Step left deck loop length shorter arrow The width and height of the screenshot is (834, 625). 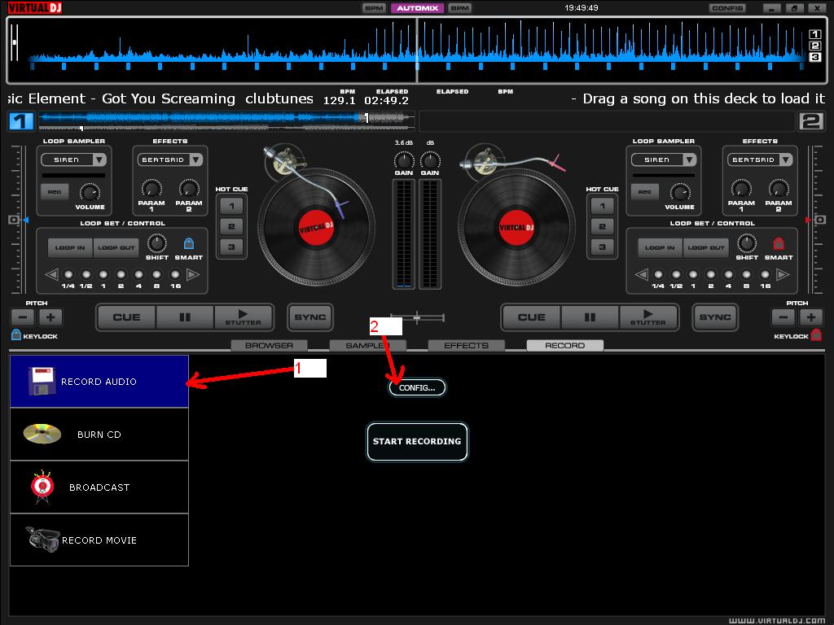[x=51, y=275]
